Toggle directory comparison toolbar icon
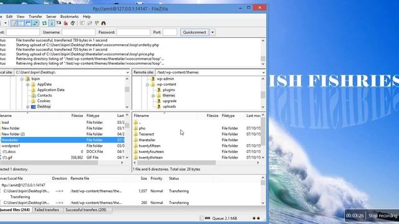Viewport: 399px width, 224px height. tap(89, 24)
